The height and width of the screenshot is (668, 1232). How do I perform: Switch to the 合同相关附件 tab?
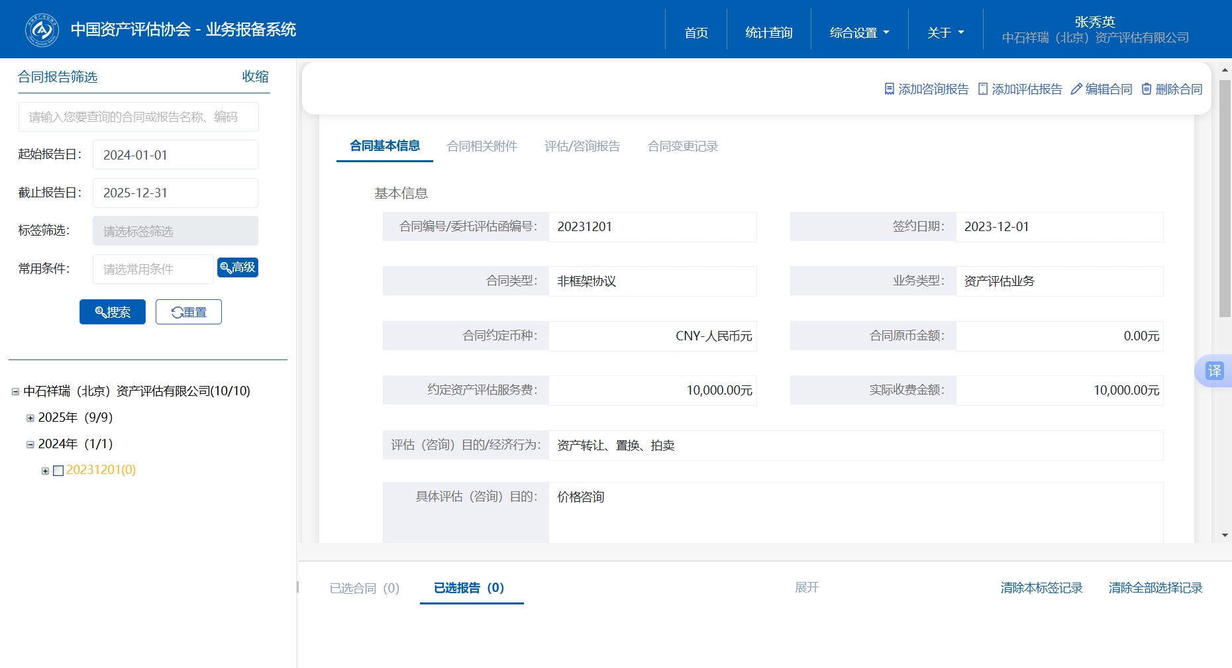(482, 146)
